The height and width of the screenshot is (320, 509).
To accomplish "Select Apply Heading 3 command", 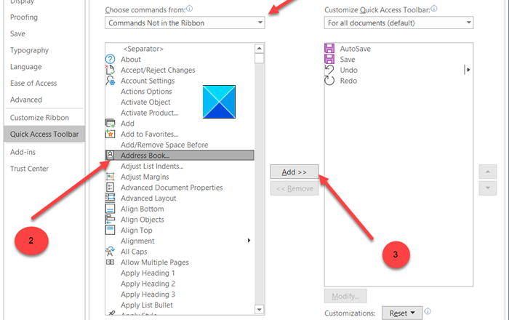I will (148, 295).
